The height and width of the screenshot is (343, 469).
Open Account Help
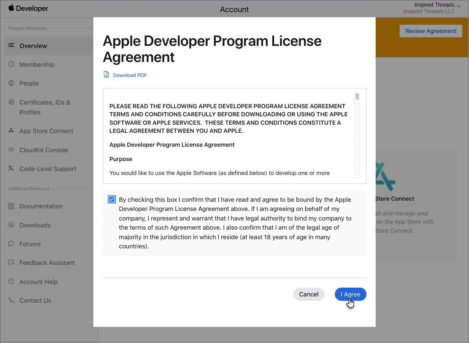point(38,282)
